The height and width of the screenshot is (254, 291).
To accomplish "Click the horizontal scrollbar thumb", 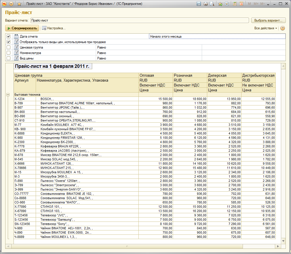I will coord(127,247).
